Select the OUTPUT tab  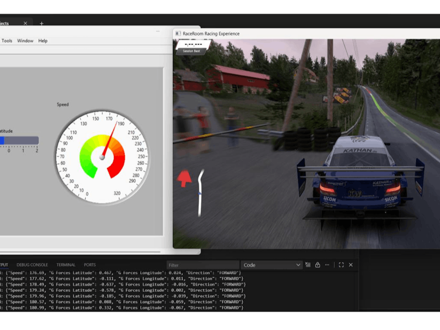[4, 264]
